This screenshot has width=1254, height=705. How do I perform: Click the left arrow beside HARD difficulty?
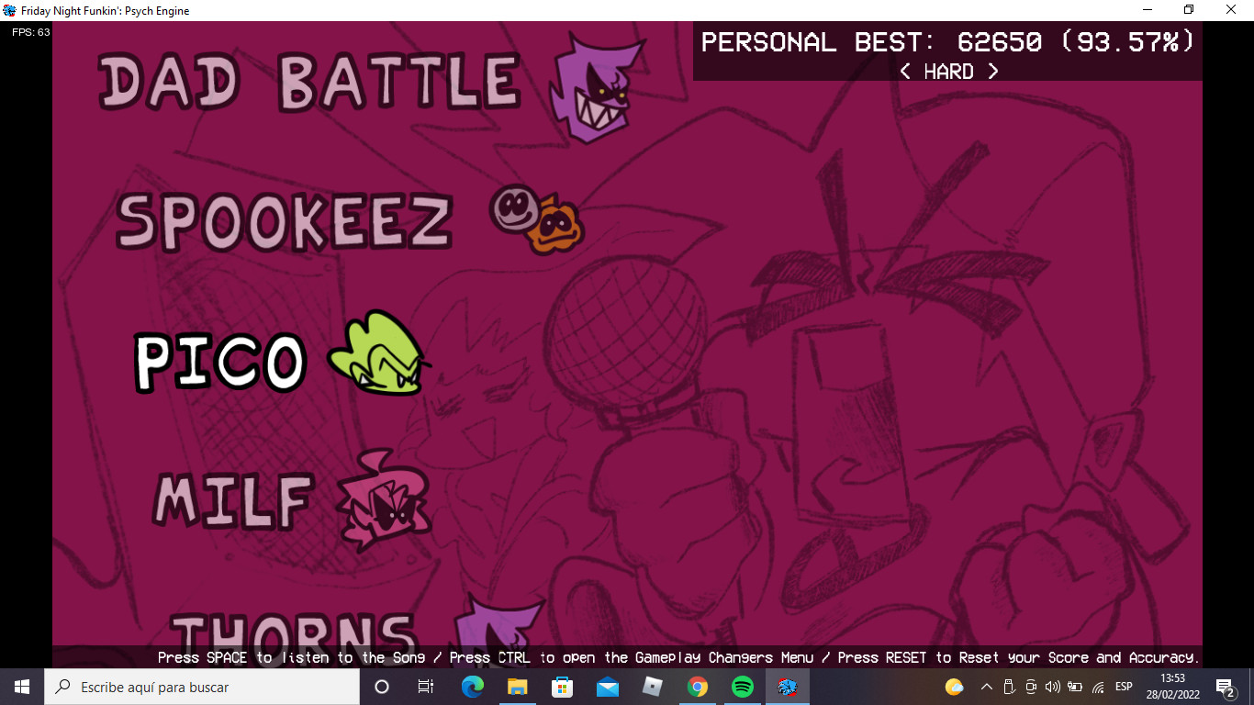tap(905, 72)
